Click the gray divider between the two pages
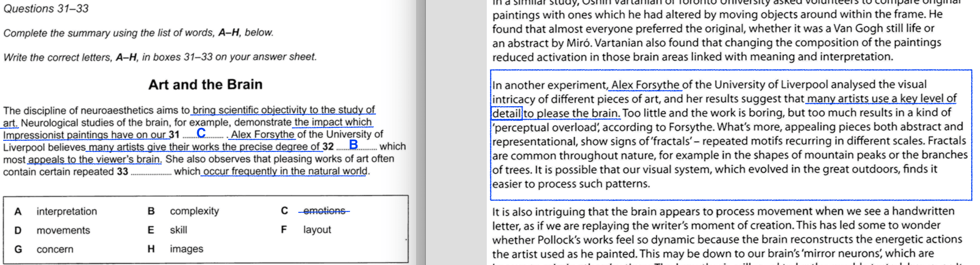The image size is (980, 265). click(x=420, y=132)
